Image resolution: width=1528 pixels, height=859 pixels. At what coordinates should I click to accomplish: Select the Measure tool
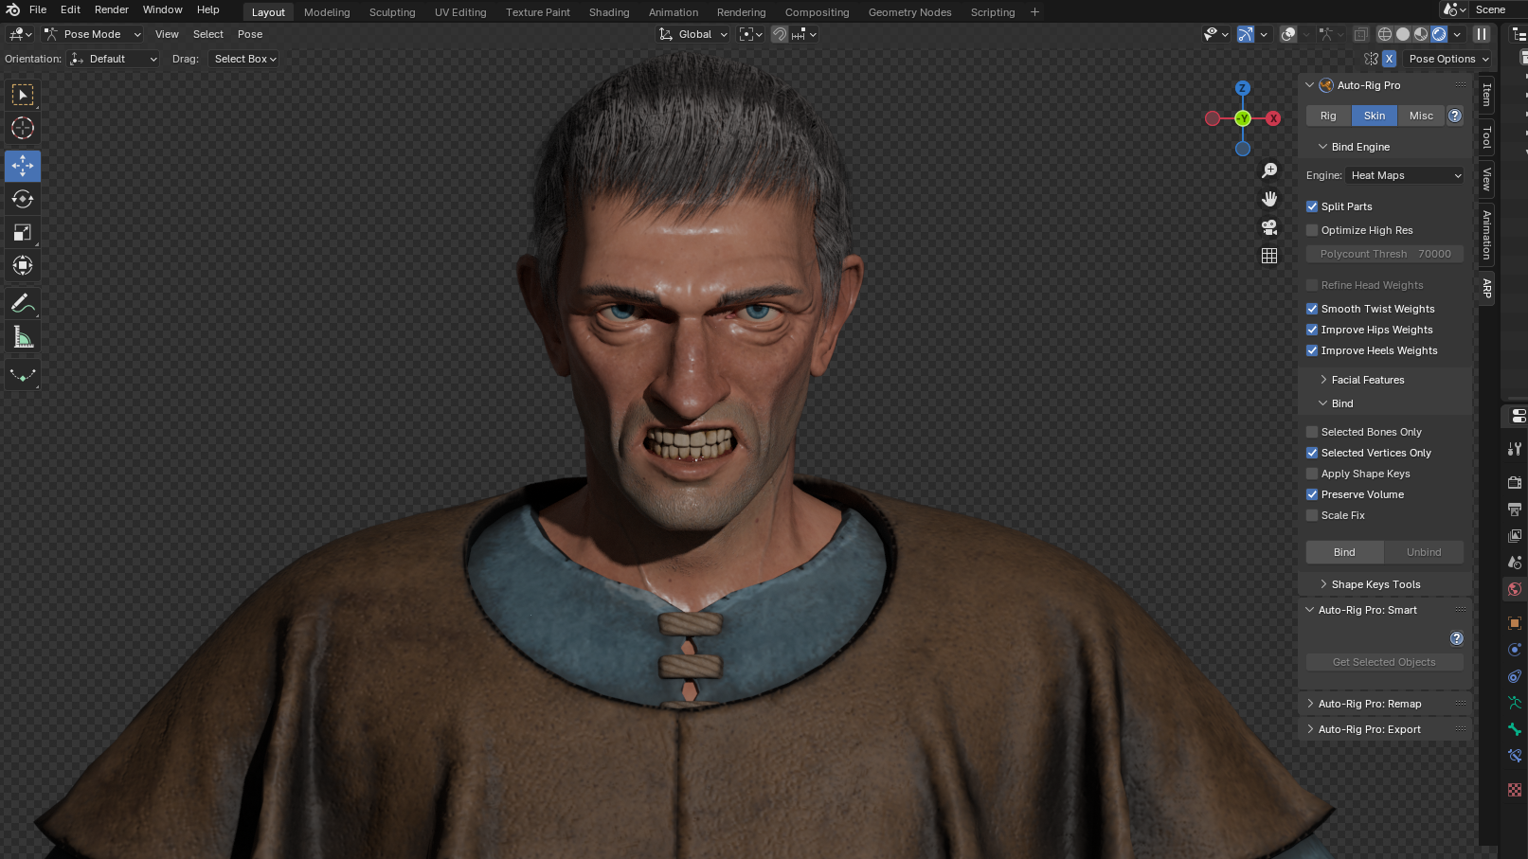(23, 337)
